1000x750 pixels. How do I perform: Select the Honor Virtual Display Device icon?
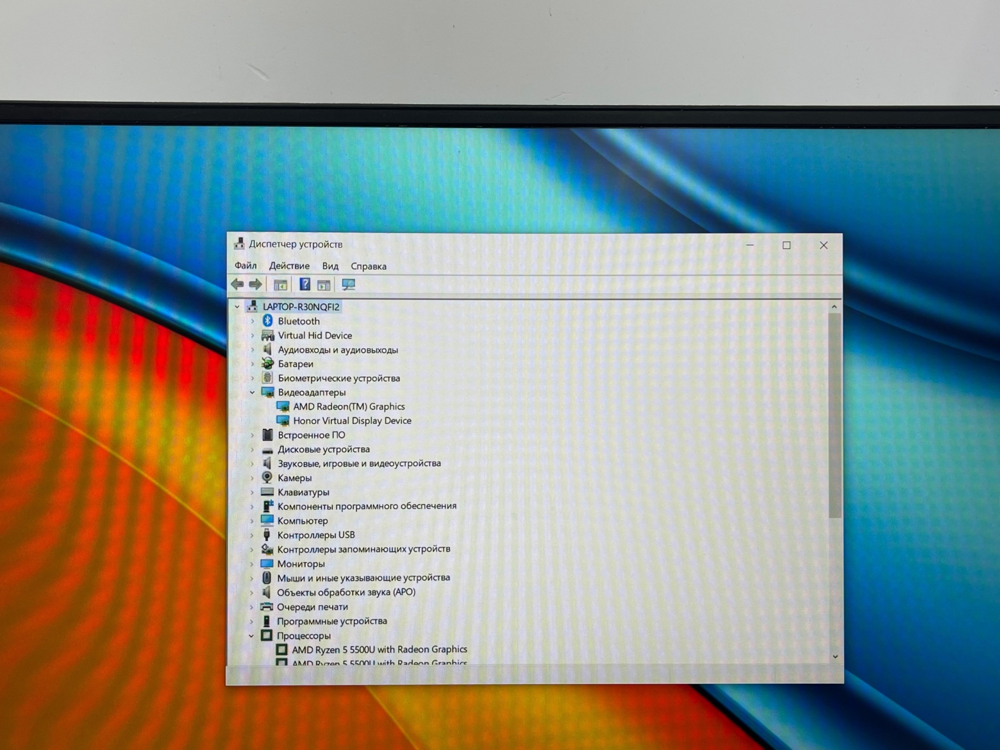[283, 420]
